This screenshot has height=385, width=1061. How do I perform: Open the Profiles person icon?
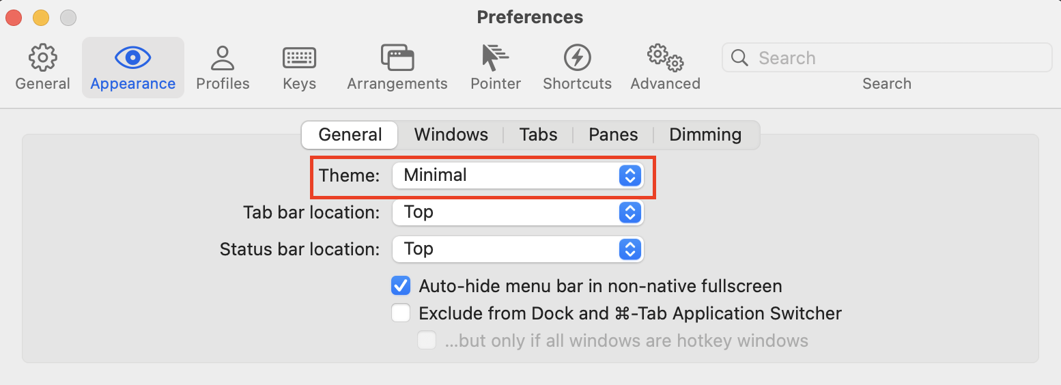[223, 59]
